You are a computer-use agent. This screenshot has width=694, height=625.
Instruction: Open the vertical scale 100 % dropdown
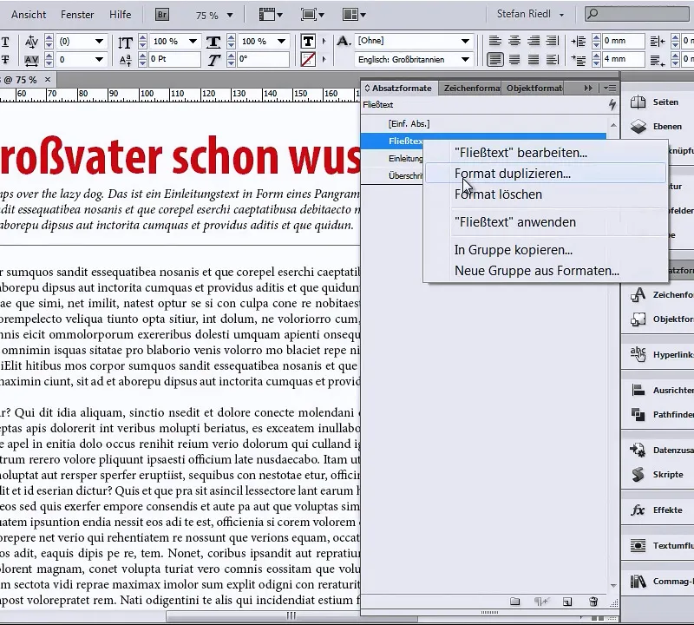point(193,41)
